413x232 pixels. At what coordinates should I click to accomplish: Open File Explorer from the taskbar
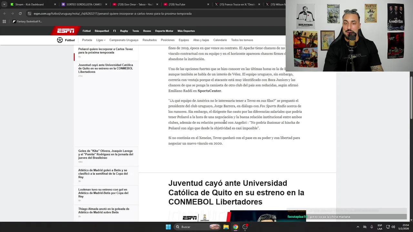(226, 227)
